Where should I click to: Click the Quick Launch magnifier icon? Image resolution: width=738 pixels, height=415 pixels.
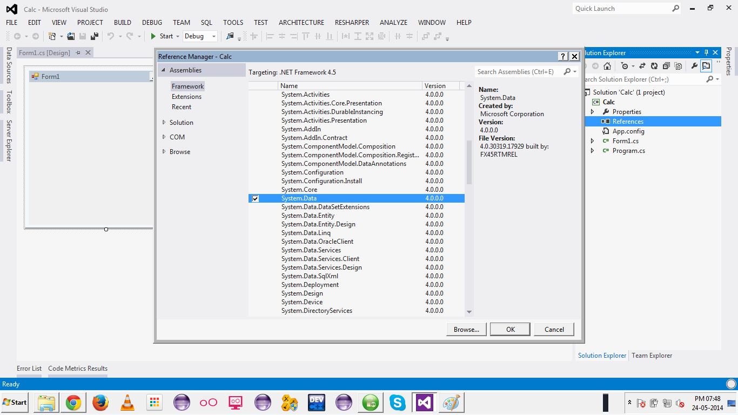675,9
